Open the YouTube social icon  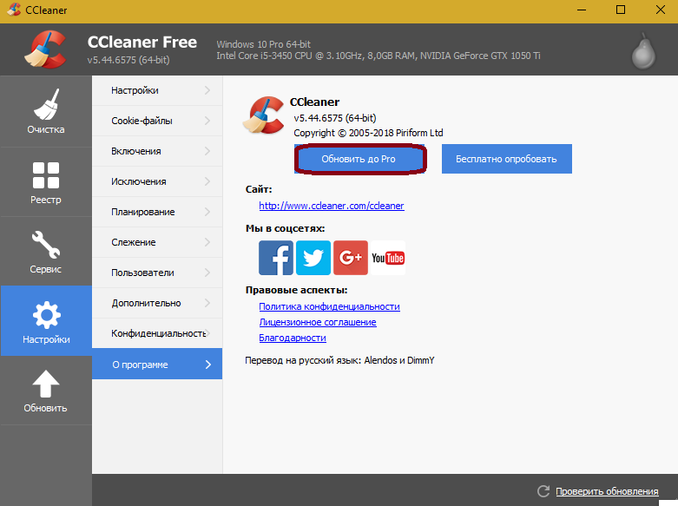click(388, 258)
